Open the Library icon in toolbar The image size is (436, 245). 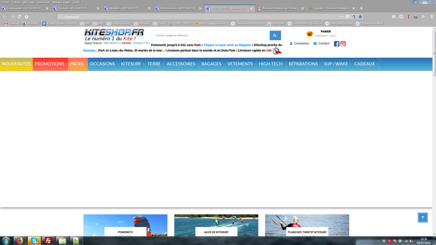(x=394, y=17)
